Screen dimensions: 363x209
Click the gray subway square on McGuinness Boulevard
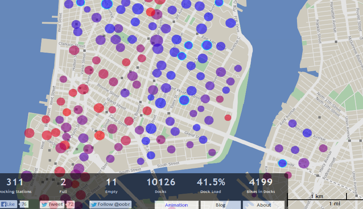pyautogui.click(x=336, y=41)
